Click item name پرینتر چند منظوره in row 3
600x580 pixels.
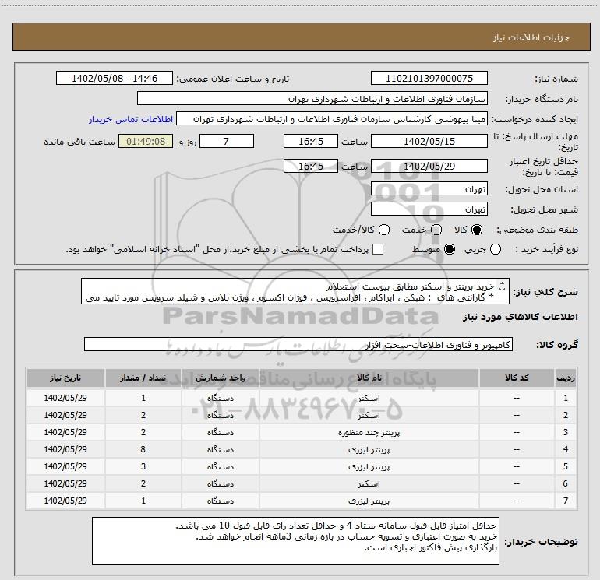click(369, 433)
